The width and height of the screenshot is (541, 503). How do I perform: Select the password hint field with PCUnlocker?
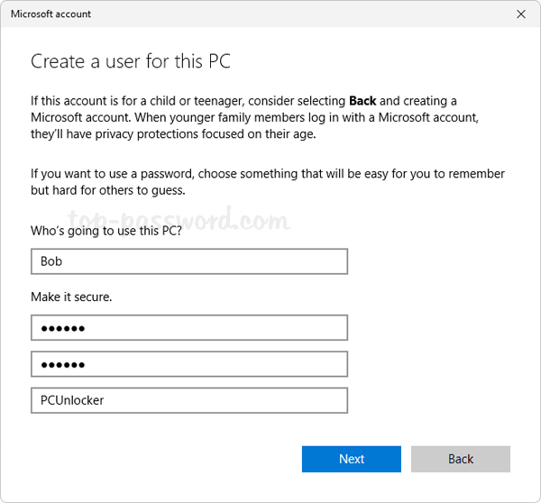coord(189,400)
